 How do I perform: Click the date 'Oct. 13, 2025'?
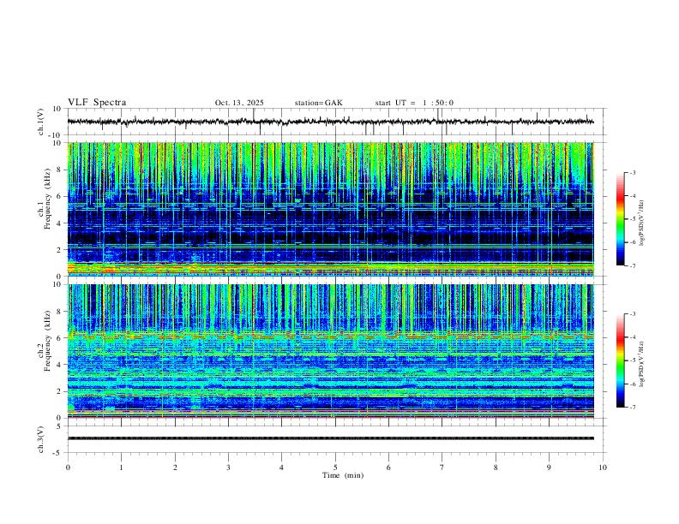[x=239, y=103]
